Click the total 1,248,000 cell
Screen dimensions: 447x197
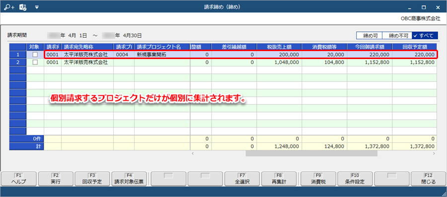[x=279, y=146]
